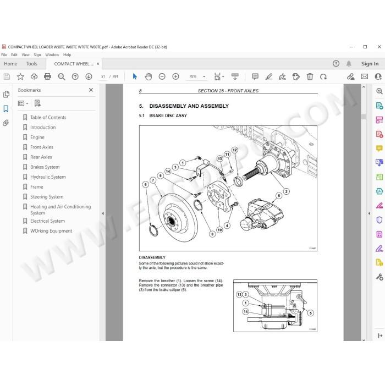Viewport: 385px width, 385px height.
Task: Jump to the Steering System bookmark
Action: 47,197
